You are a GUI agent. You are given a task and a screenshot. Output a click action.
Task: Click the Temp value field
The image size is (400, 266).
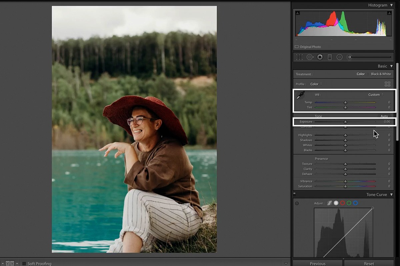[389, 102]
